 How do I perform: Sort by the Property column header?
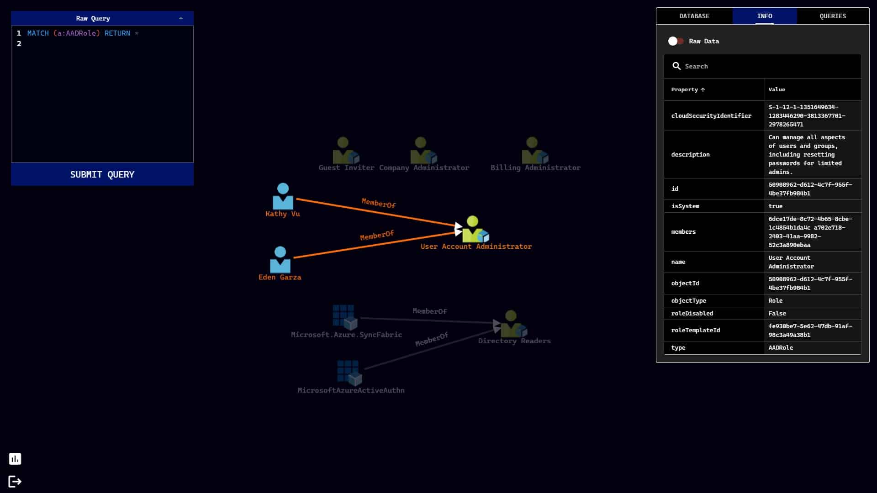pyautogui.click(x=688, y=89)
